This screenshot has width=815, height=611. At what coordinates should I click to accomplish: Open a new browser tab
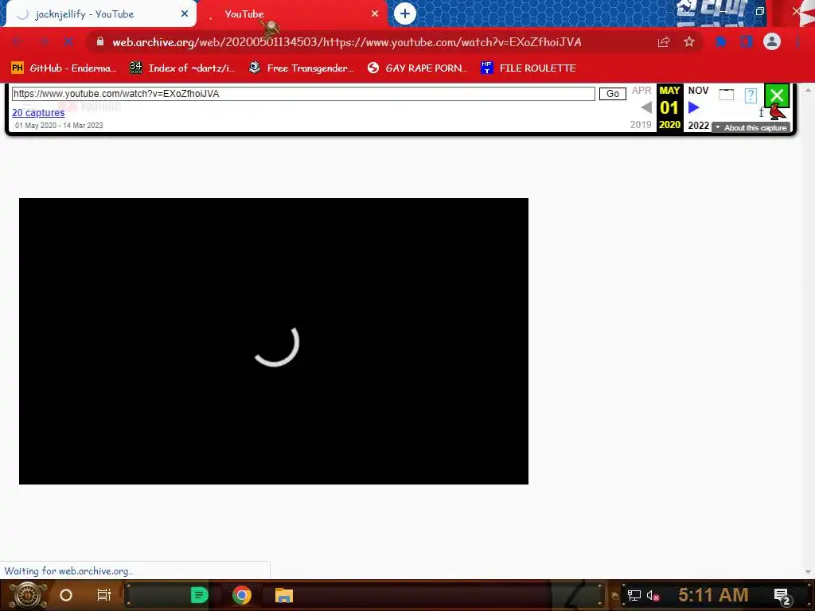pos(405,14)
